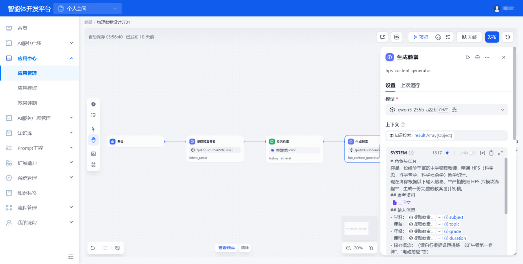Run the 生成教案 node with play icon
Viewport: 523px width, 264px height.
tap(468, 57)
